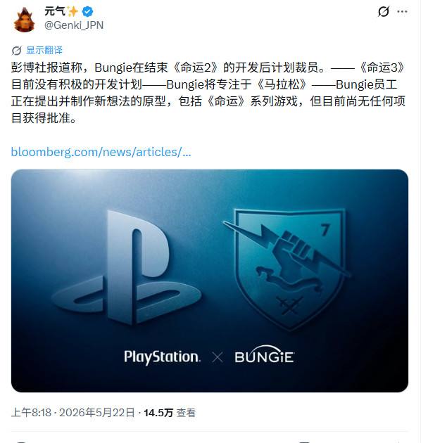Click the tweet's first line starting with 彭博社报道称
Screen dimensions: 428x443
[x=208, y=68]
